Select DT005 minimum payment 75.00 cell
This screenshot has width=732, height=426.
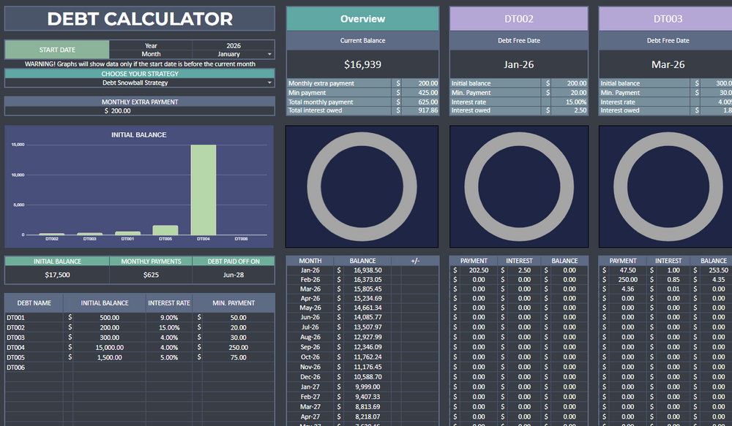233,357
